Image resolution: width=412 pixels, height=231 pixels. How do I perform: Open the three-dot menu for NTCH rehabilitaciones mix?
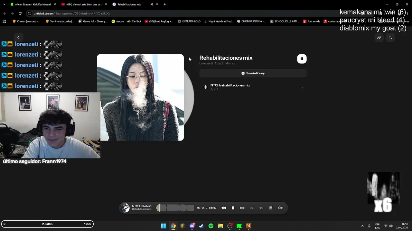[x=301, y=87]
